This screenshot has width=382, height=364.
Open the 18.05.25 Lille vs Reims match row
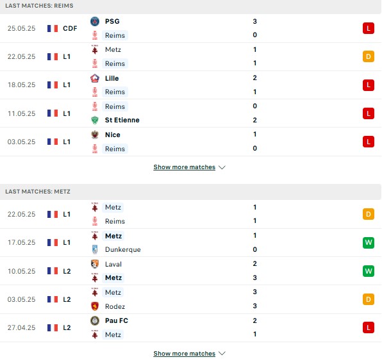pos(190,85)
